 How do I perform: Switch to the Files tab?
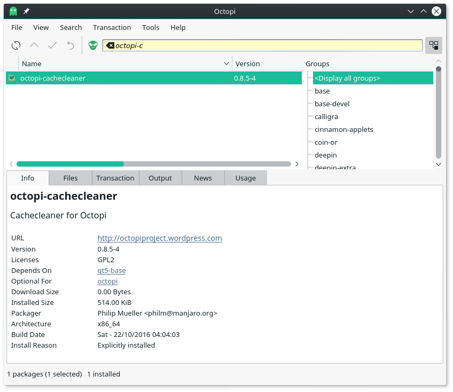pyautogui.click(x=71, y=178)
